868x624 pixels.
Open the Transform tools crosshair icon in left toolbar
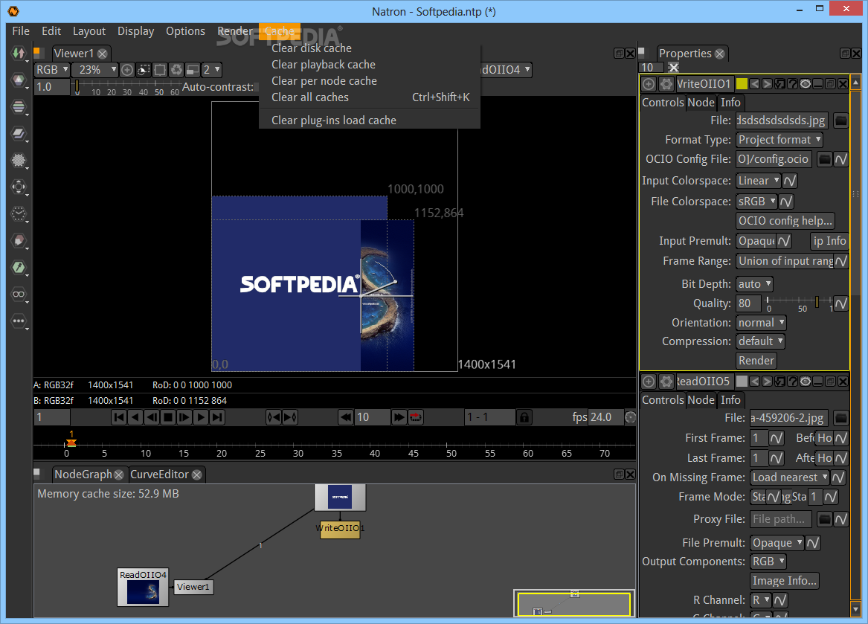[x=19, y=187]
